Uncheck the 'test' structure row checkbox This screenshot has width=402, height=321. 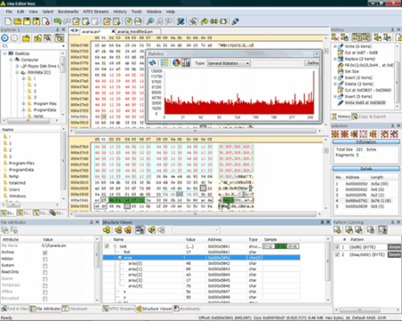[x=107, y=246]
